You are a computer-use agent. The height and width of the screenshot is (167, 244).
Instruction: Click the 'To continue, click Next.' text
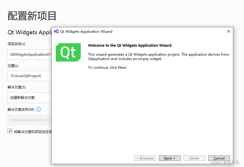107,68
